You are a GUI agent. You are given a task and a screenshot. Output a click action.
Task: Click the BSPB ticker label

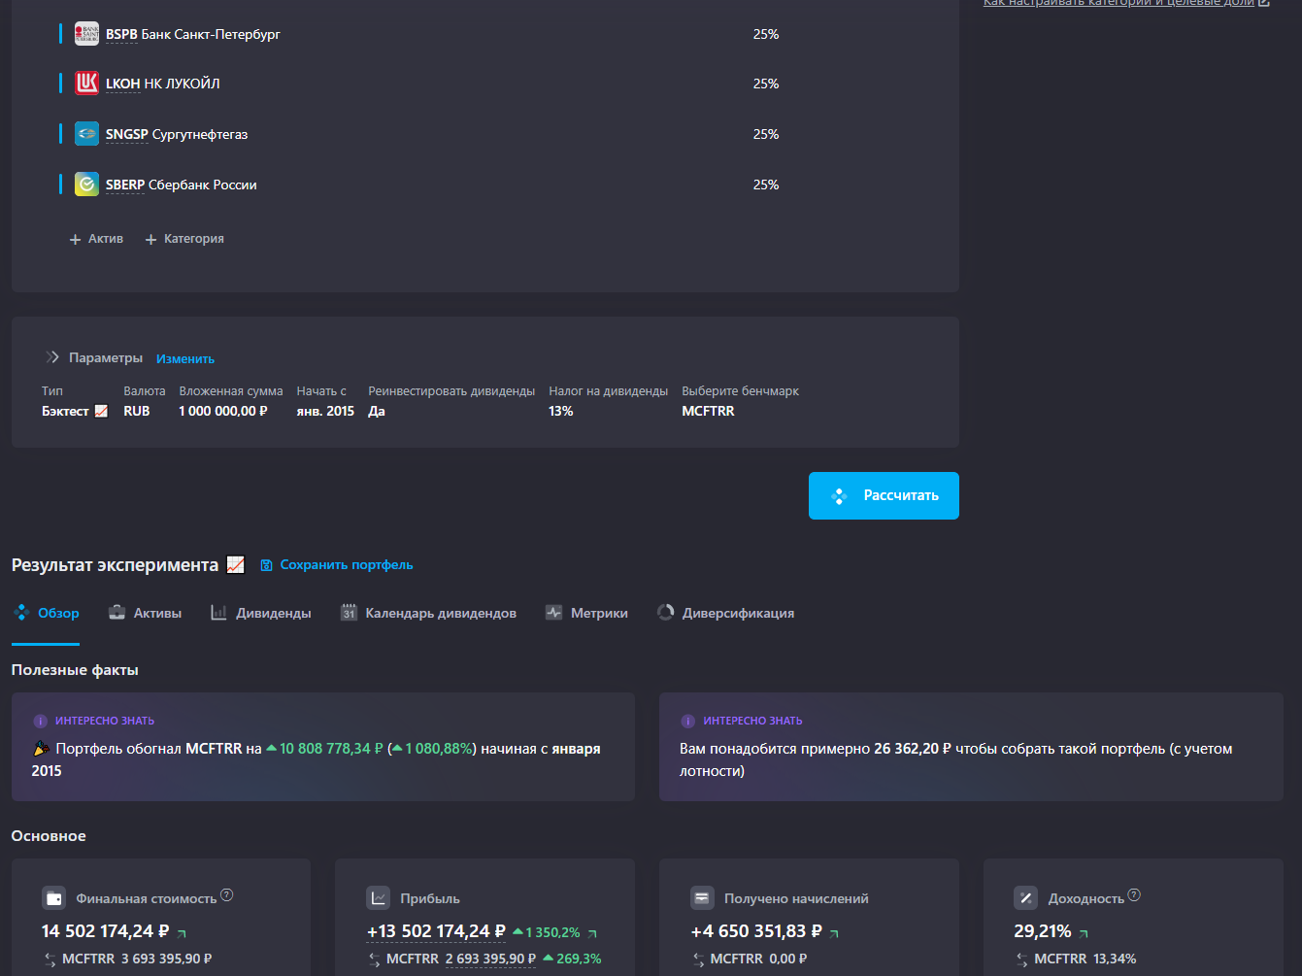[x=121, y=34]
